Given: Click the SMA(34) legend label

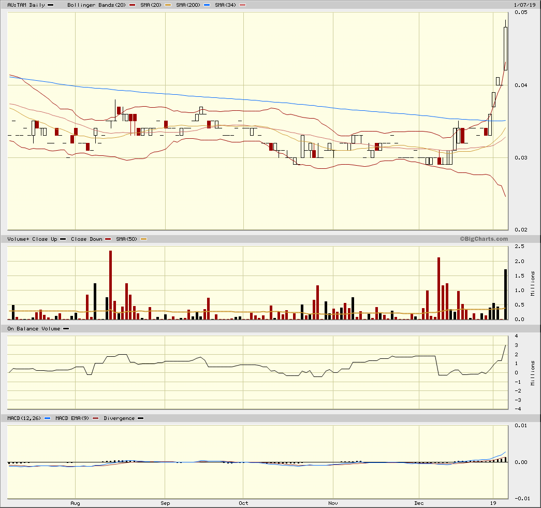Looking at the screenshot, I should (225, 5).
